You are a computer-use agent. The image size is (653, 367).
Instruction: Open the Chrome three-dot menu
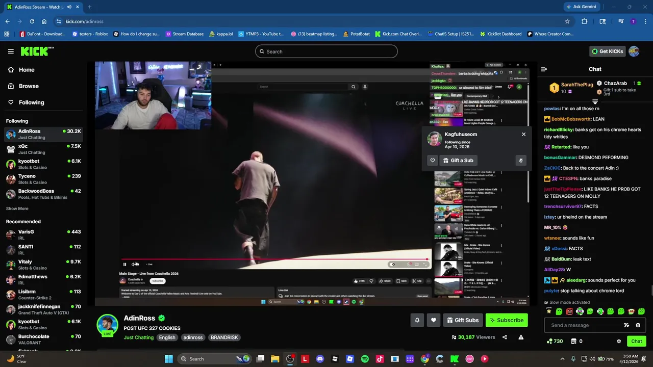coord(645,21)
